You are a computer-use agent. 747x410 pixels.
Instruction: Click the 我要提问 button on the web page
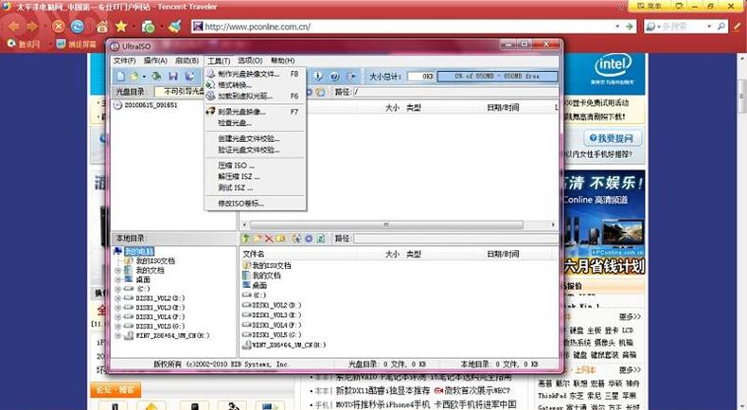pos(613,138)
